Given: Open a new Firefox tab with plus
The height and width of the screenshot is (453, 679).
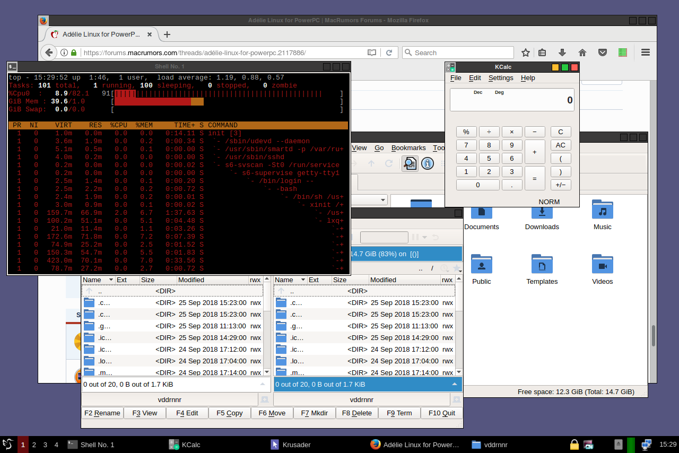Looking at the screenshot, I should click(167, 34).
